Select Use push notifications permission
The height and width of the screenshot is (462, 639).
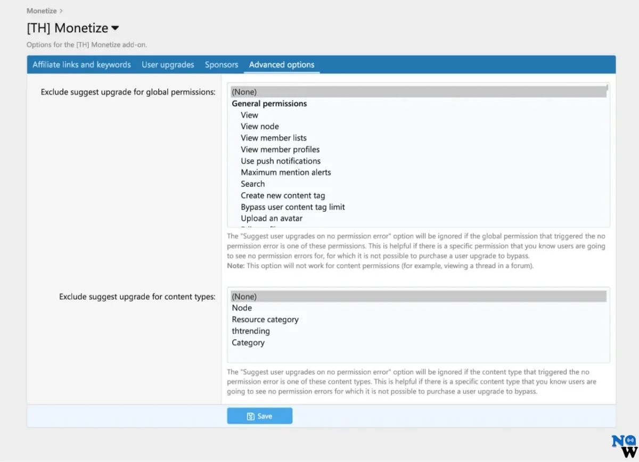281,161
